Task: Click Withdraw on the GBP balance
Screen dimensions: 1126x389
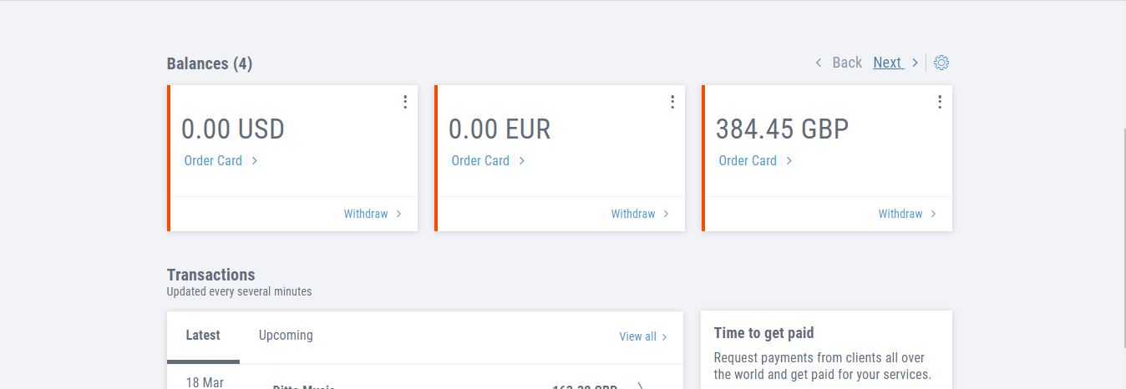Action: pos(900,214)
